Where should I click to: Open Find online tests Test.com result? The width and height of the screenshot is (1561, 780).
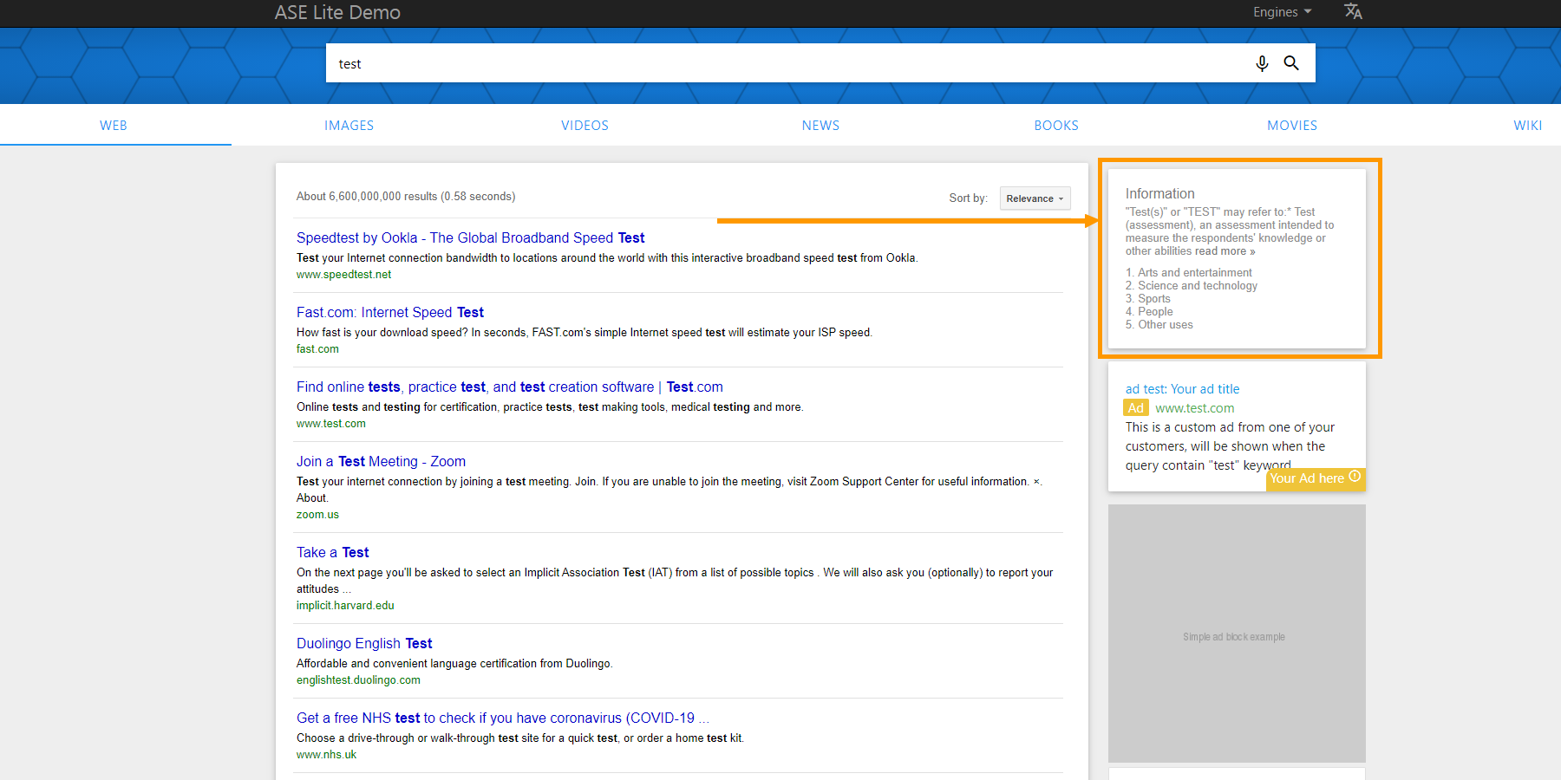(510, 387)
